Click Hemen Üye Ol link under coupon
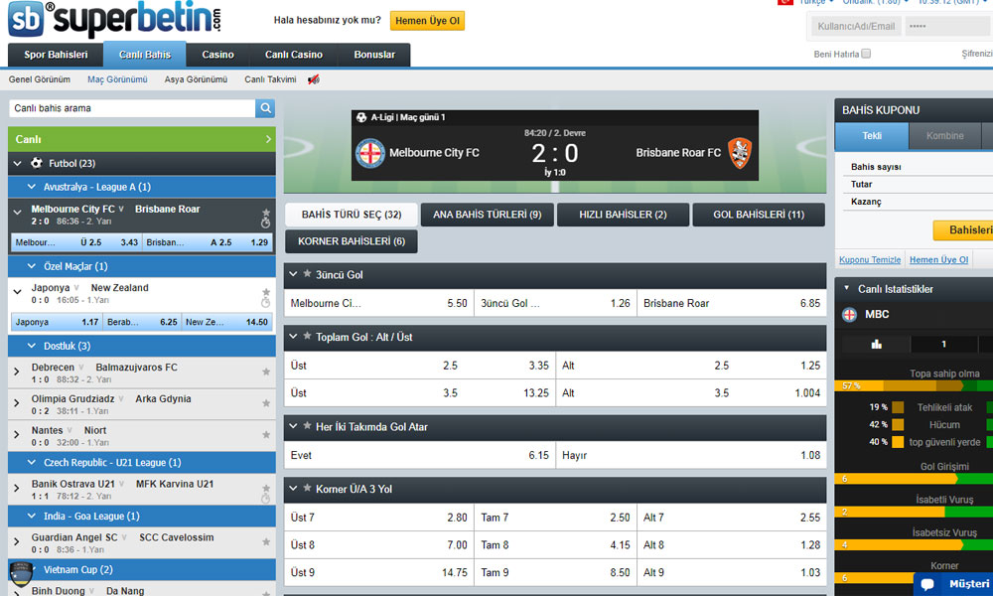Viewport: 993px width, 596px height. click(x=938, y=259)
